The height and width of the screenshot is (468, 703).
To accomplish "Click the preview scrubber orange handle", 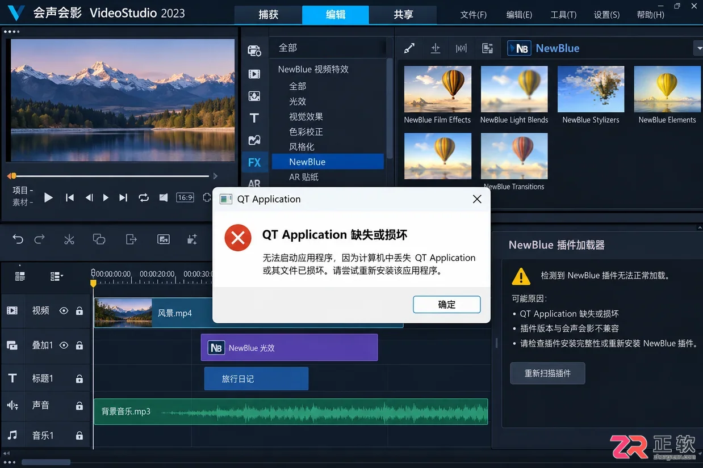I will pyautogui.click(x=13, y=176).
